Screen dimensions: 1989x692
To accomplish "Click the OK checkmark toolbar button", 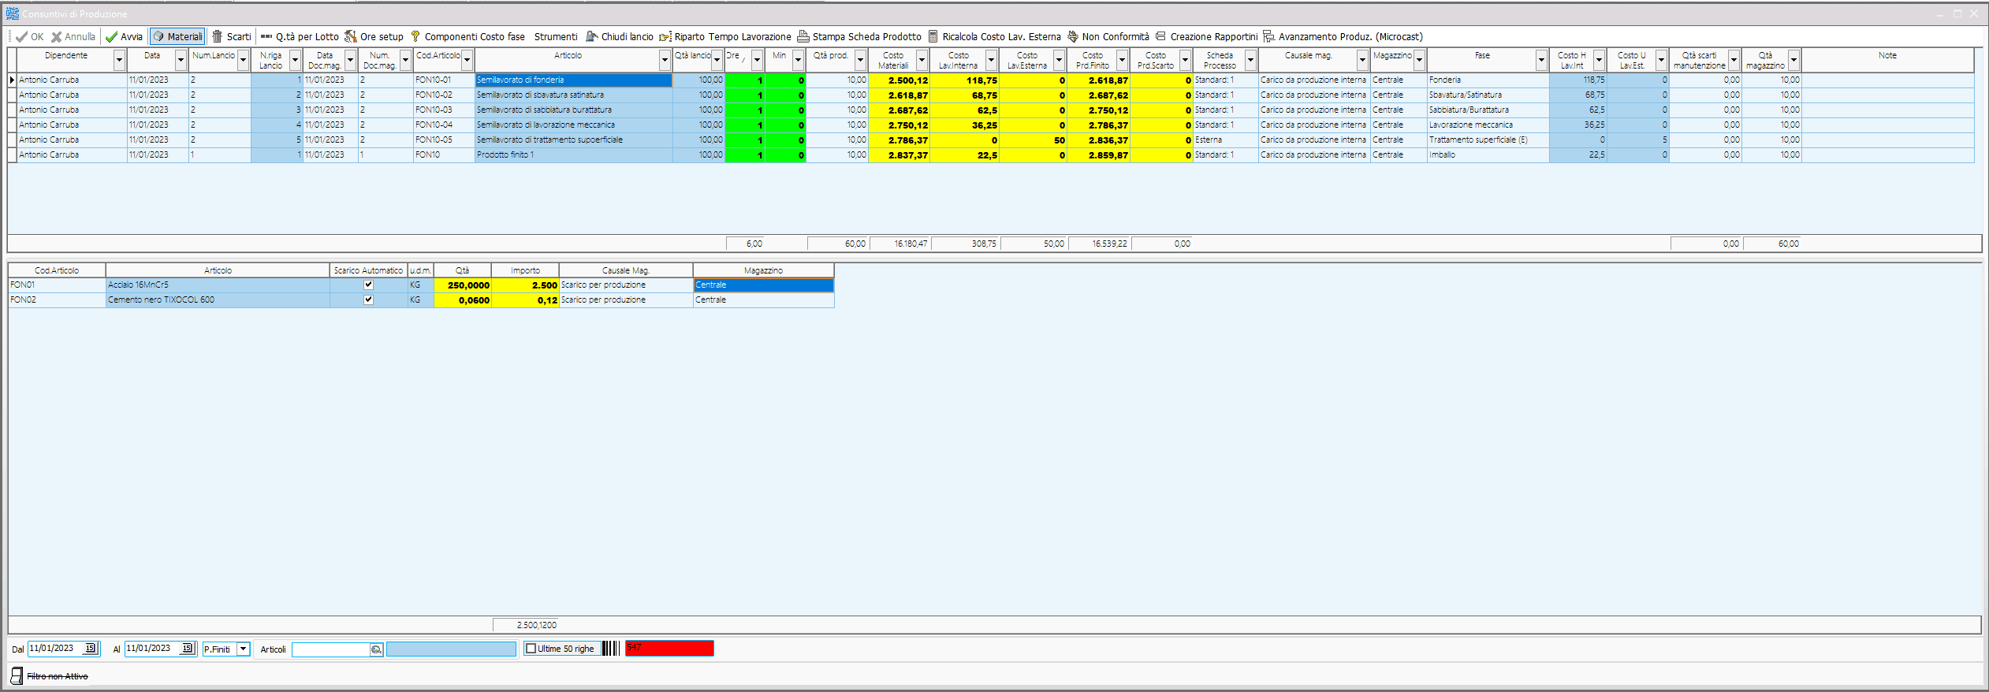I will [x=29, y=36].
